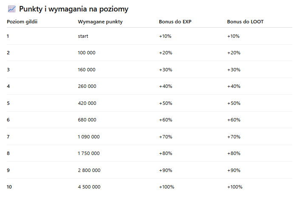Select the '1 750 000' points cell
This screenshot has width=294, height=197.
click(x=89, y=153)
